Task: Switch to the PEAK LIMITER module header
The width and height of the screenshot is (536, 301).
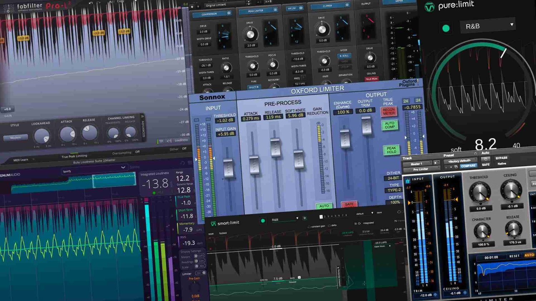Action: (x=256, y=11)
